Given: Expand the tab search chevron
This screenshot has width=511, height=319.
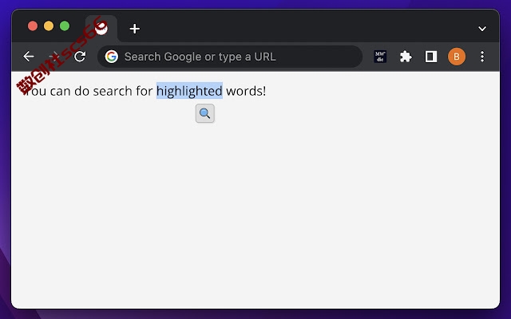Looking at the screenshot, I should [x=482, y=29].
